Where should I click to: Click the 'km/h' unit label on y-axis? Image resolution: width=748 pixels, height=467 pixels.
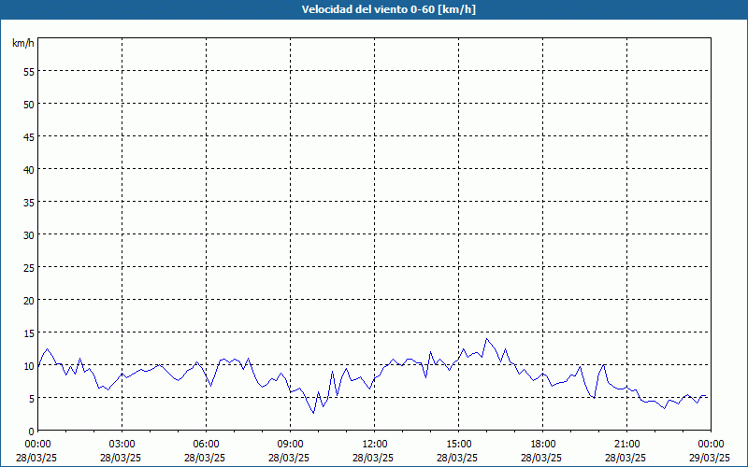pos(22,43)
